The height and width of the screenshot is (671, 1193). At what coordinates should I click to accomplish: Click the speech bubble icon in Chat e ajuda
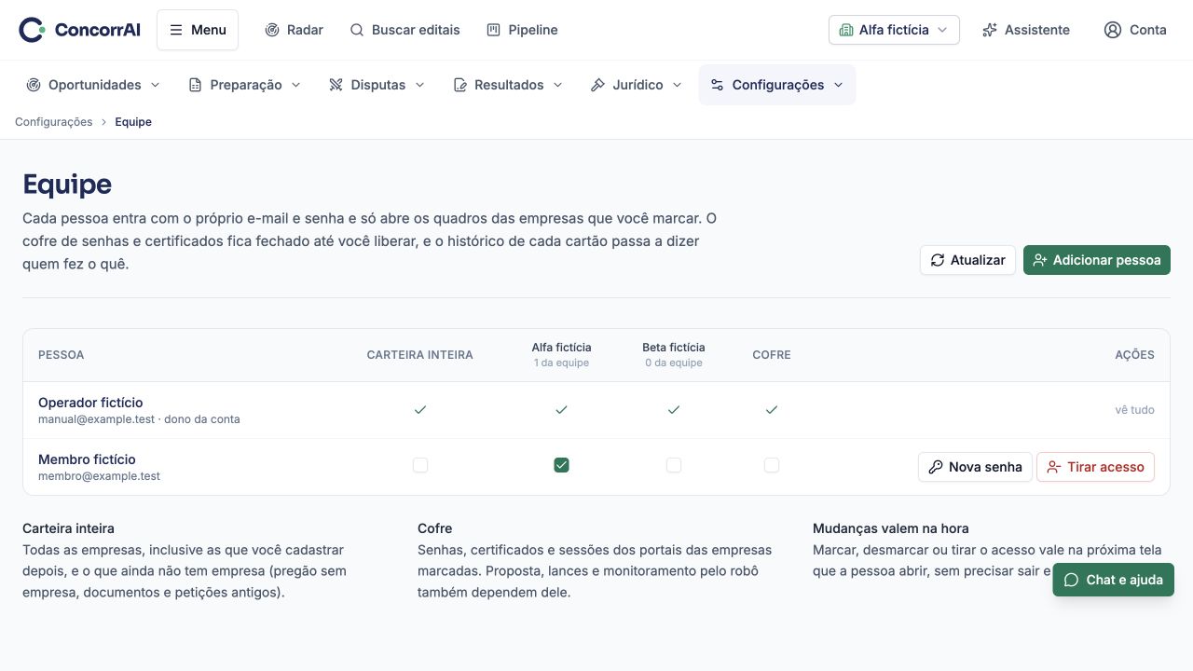click(x=1071, y=580)
